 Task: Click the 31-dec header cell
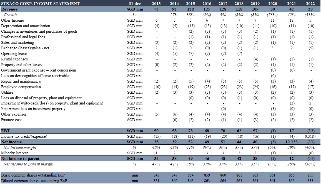click(x=135, y=4)
